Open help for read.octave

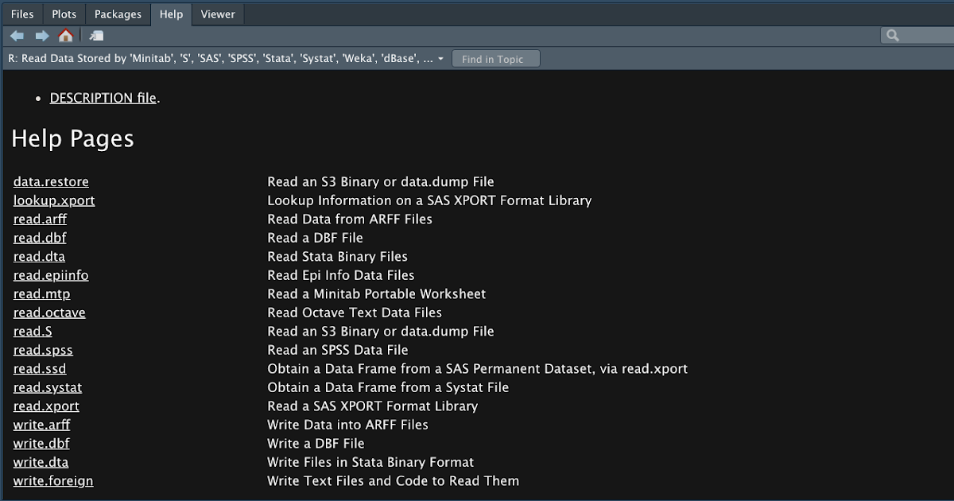49,313
